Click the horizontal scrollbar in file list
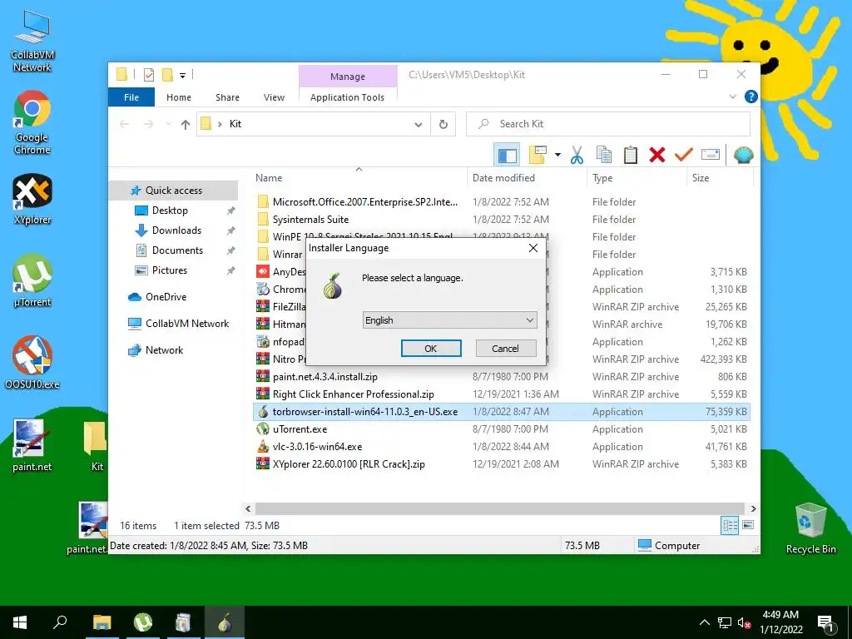This screenshot has height=639, width=852. tap(500, 508)
